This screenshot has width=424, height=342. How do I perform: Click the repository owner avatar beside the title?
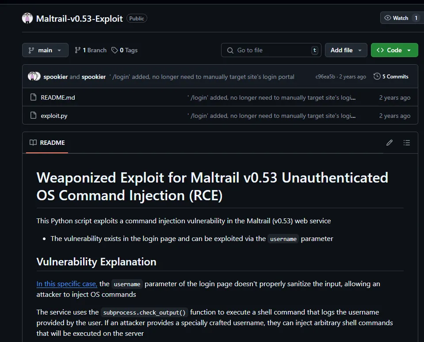click(x=27, y=18)
